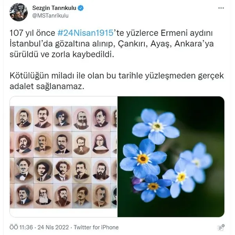Viewport: 235px width, 235px height.
Task: Click the ÖÖ 11:36 time text
Action: [21, 227]
